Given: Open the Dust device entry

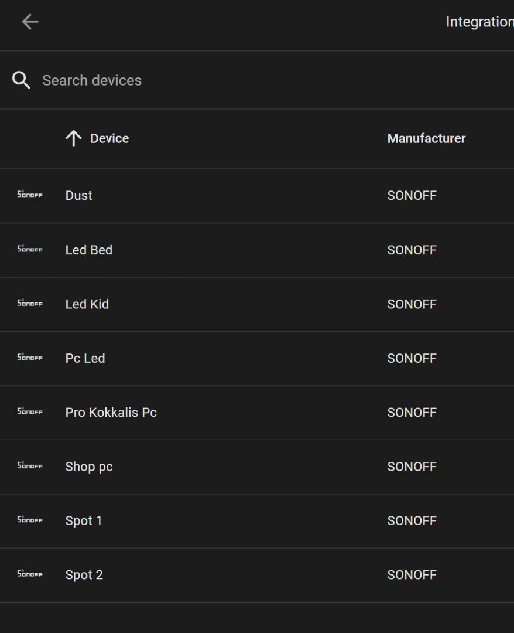Looking at the screenshot, I should click(78, 195).
